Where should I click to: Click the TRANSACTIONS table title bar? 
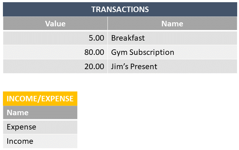tap(120, 10)
